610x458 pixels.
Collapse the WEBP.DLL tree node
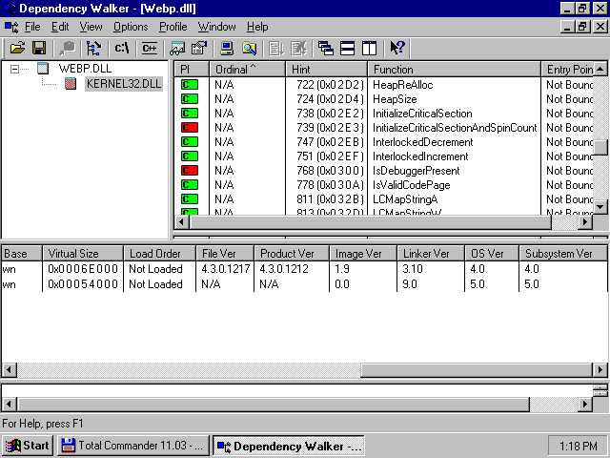[15, 69]
